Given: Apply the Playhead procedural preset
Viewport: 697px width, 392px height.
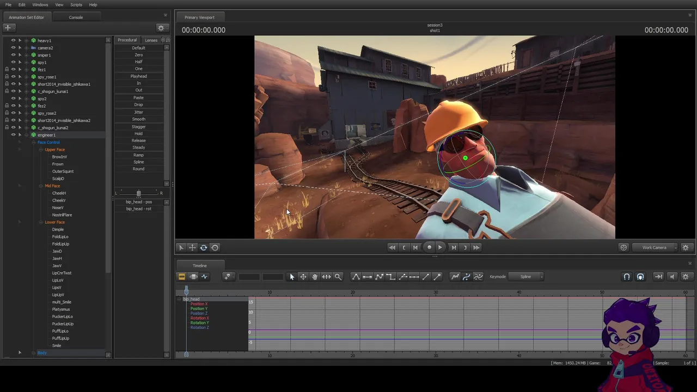Looking at the screenshot, I should coord(139,76).
